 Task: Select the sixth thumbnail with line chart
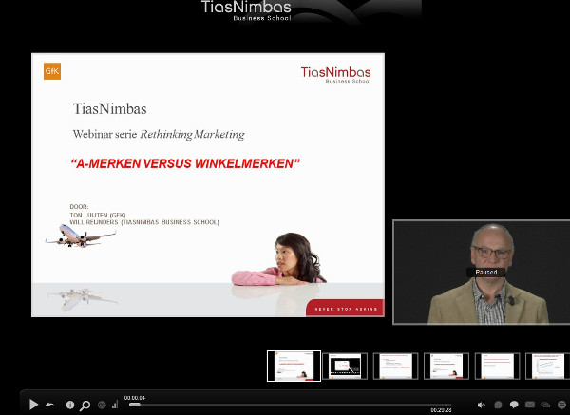548,366
